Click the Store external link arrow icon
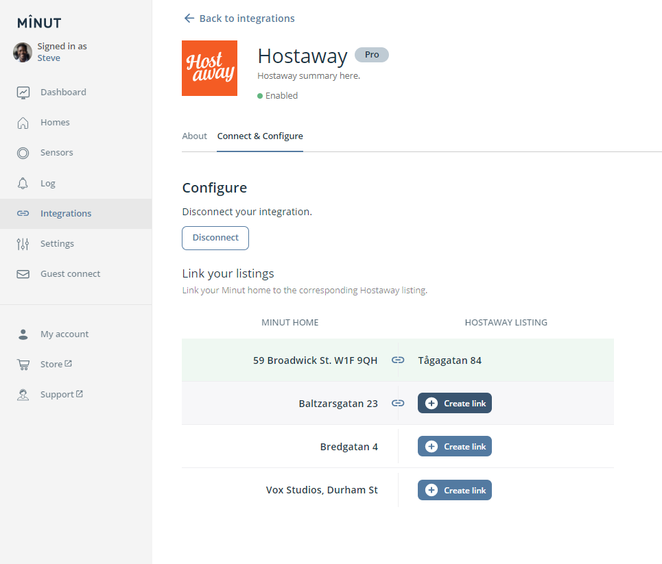This screenshot has height=564, width=662. pyautogui.click(x=69, y=363)
